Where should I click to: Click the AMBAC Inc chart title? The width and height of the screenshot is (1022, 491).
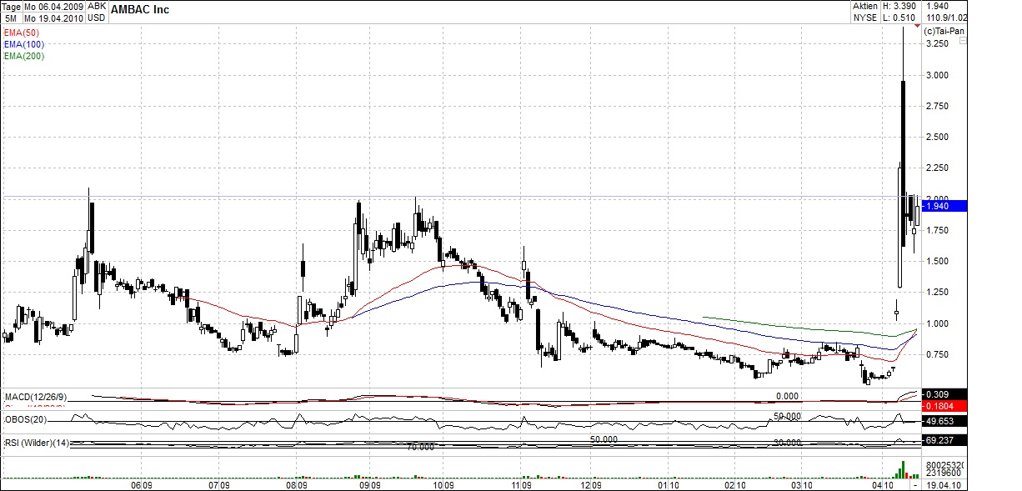click(x=140, y=11)
